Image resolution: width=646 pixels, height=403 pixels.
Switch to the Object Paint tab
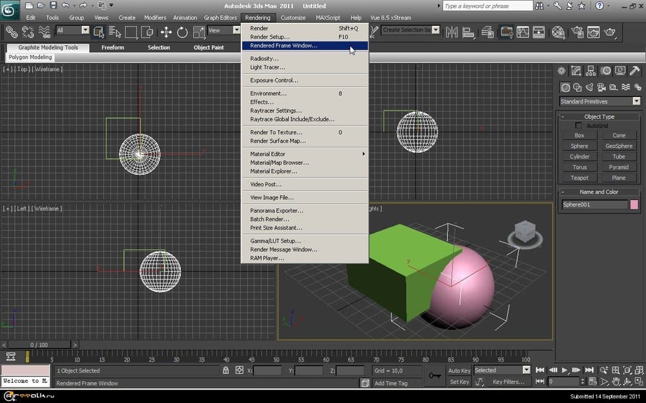pos(209,47)
